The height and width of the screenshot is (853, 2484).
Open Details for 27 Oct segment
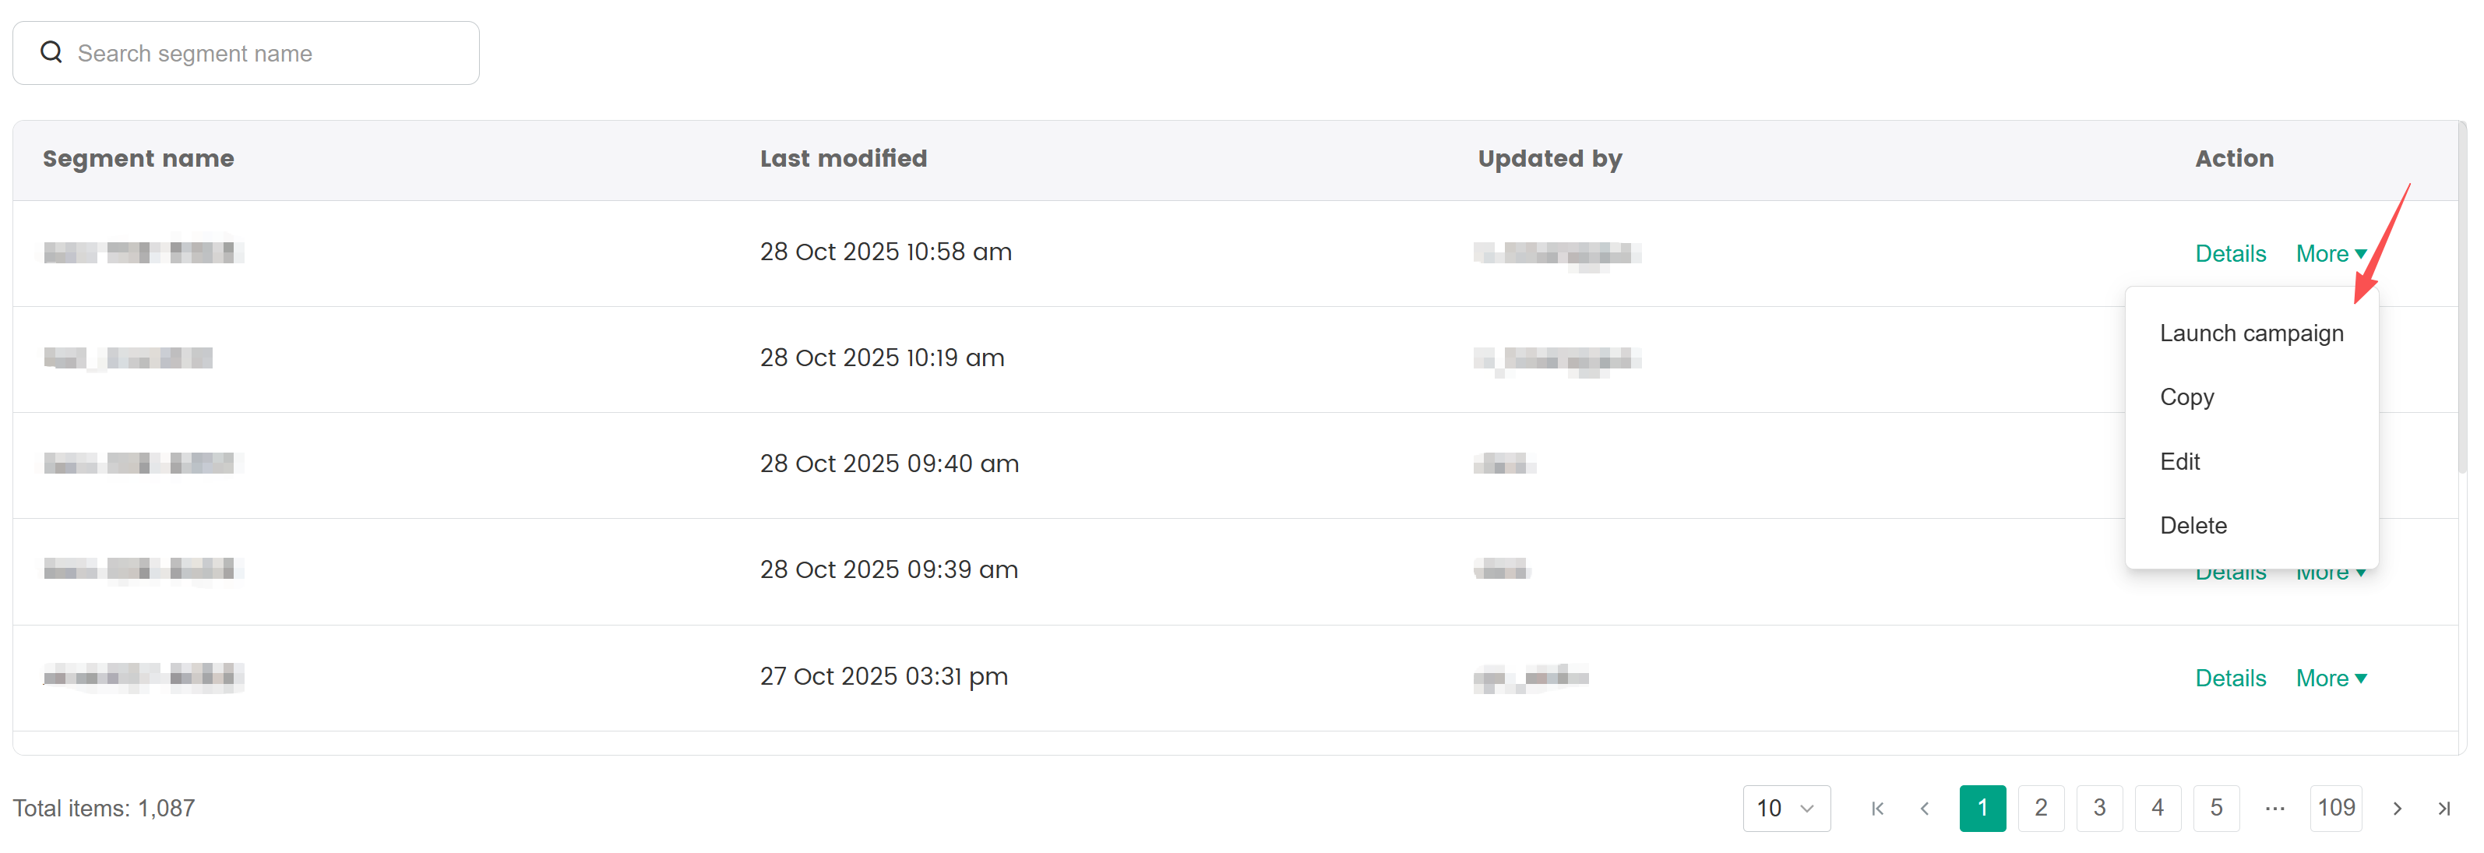coord(2229,678)
